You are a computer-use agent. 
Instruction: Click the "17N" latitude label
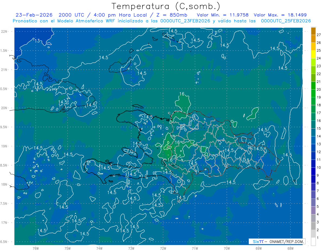coord(4,223)
